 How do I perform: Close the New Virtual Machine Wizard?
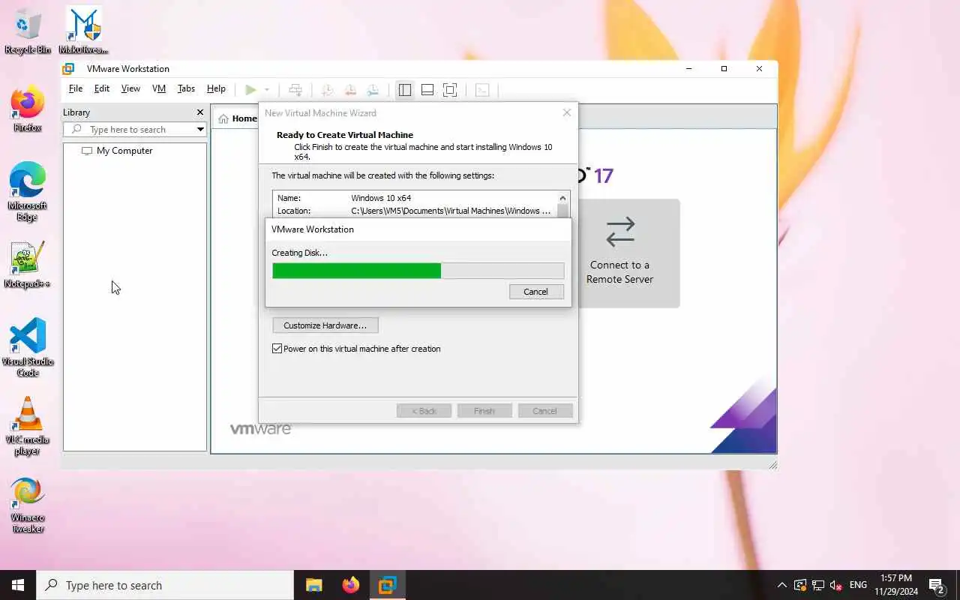point(567,112)
